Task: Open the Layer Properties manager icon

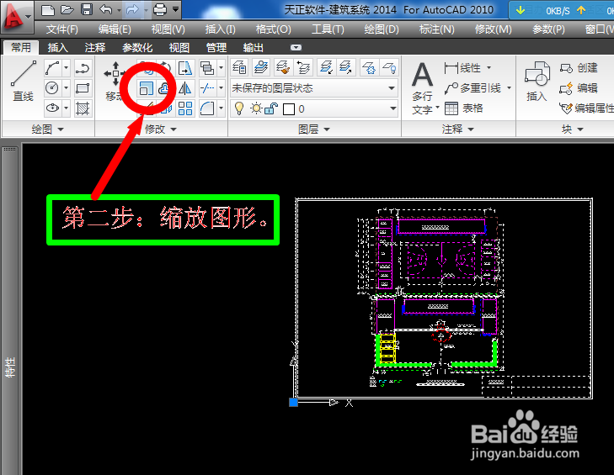Action: click(x=239, y=67)
